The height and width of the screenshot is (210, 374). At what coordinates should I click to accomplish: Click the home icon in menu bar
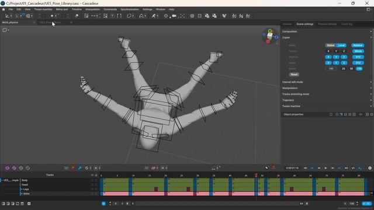click(4, 9)
